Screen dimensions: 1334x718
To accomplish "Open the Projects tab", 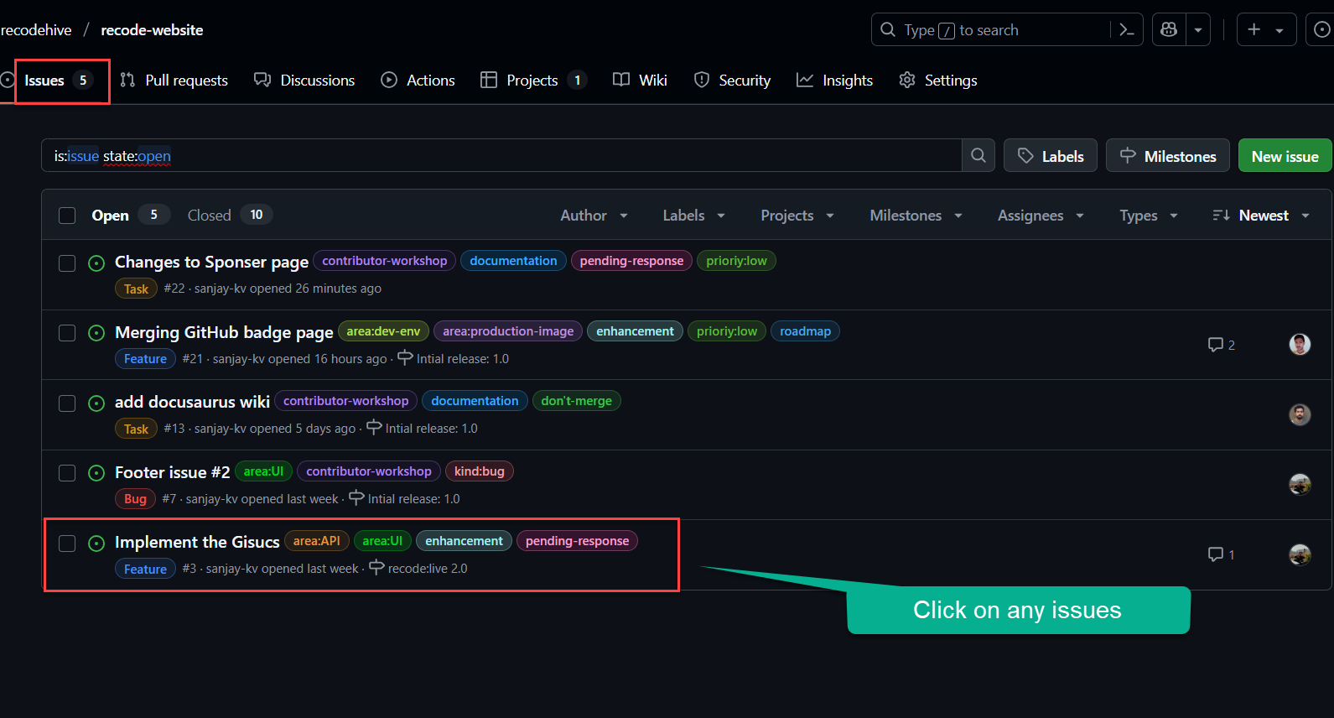I will (532, 81).
